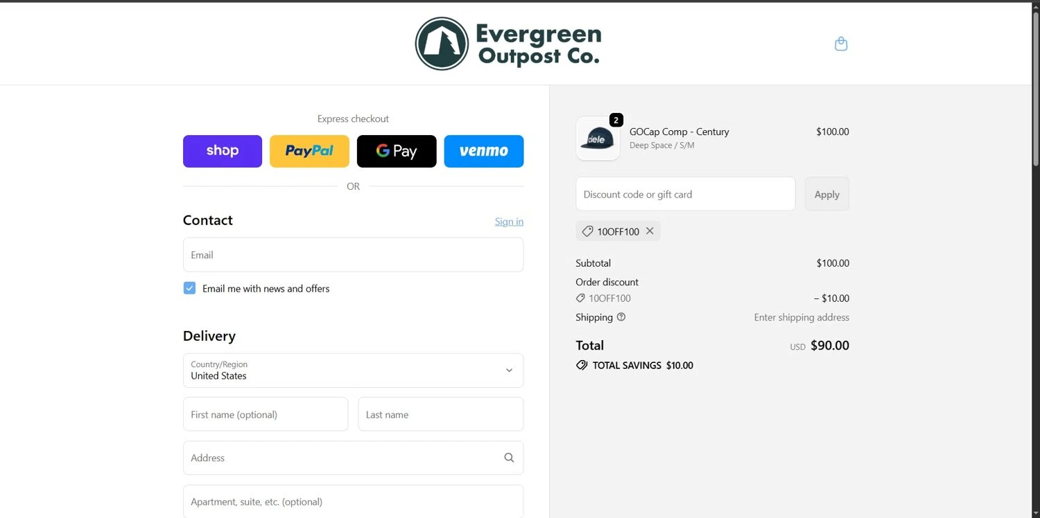This screenshot has height=518, width=1040.
Task: Remove the 10OFF100 discount code tag
Action: pyautogui.click(x=650, y=231)
